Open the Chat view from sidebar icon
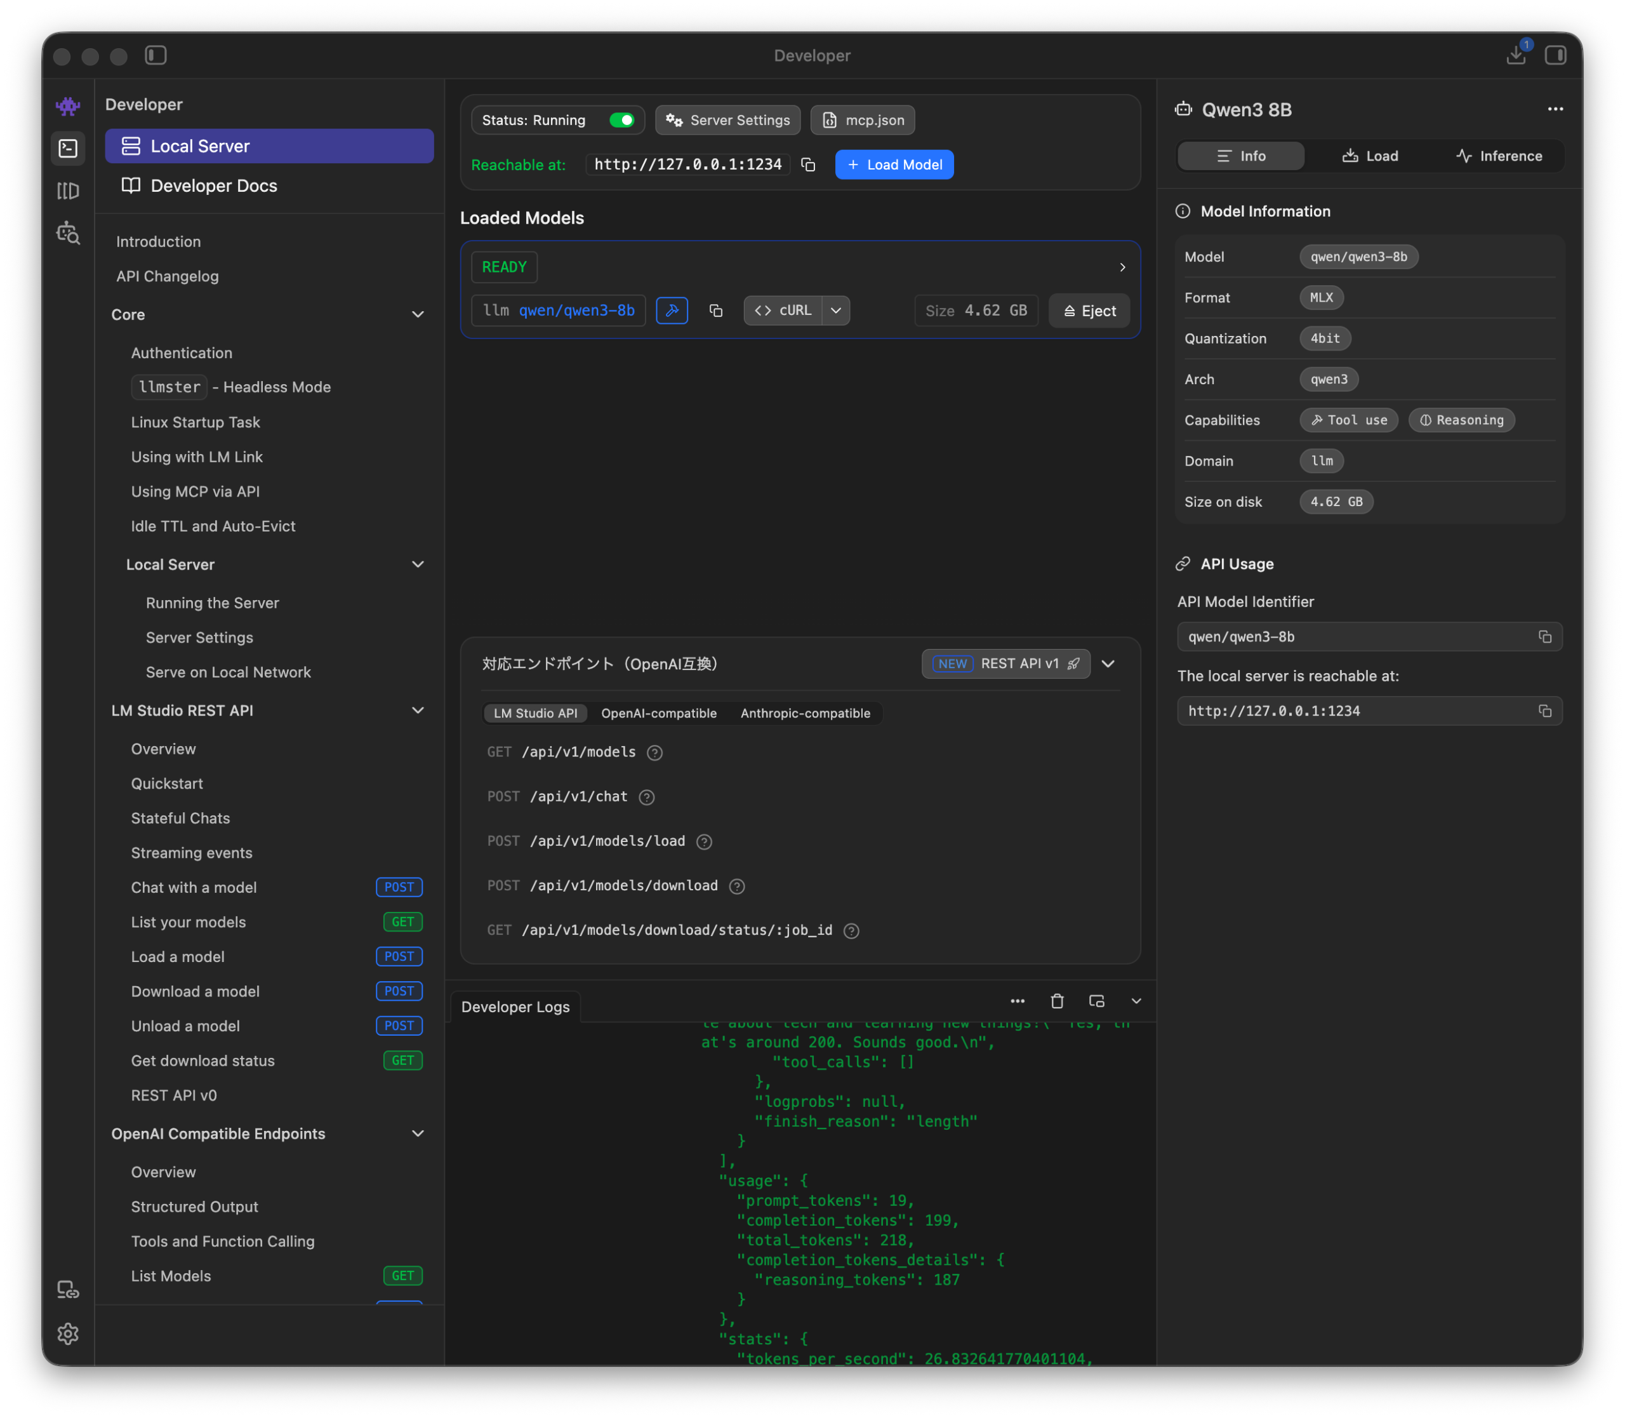1625x1418 pixels. click(x=68, y=106)
